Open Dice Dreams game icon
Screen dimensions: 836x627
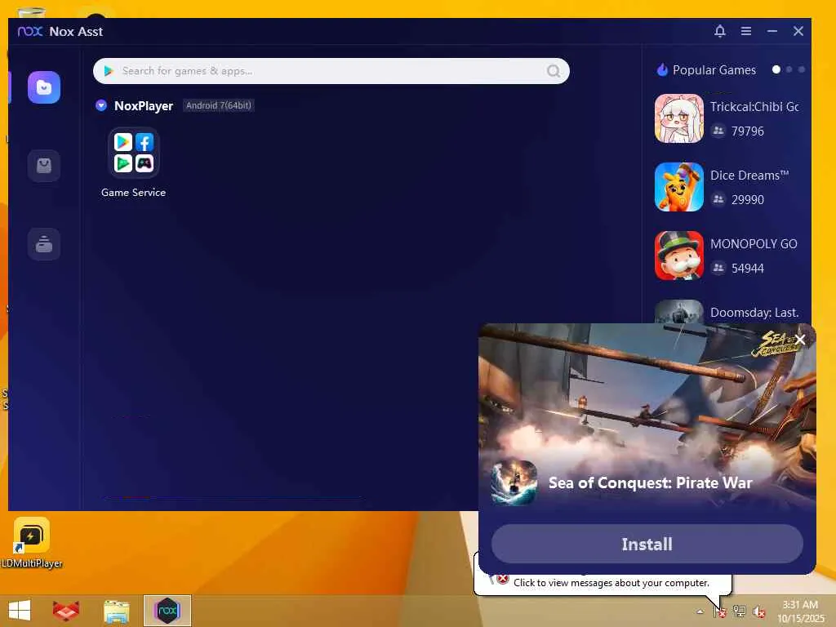[x=678, y=187]
